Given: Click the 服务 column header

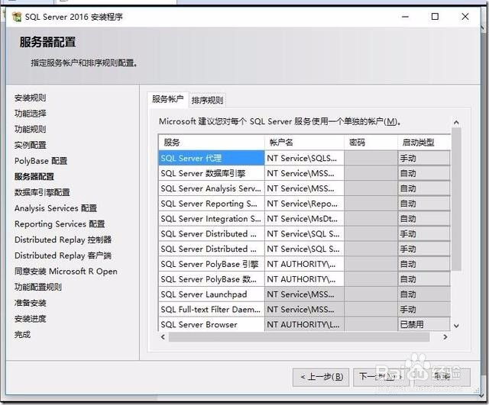Looking at the screenshot, I should tap(212, 143).
